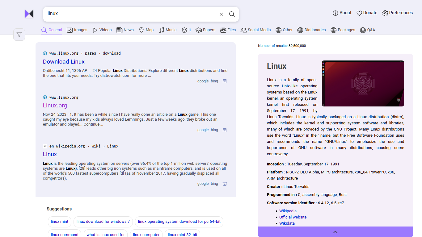Click the Ubuntu desktop thumbnail in infobox
The width and height of the screenshot is (422, 237).
tap(363, 83)
